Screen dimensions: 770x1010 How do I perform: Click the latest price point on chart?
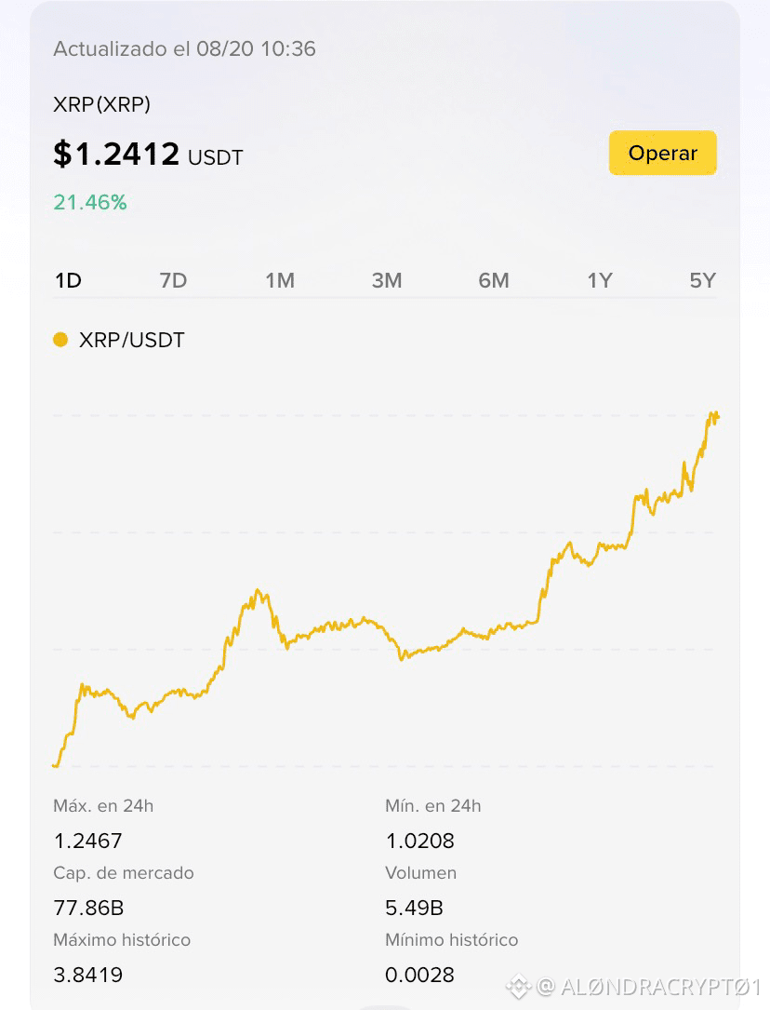716,417
